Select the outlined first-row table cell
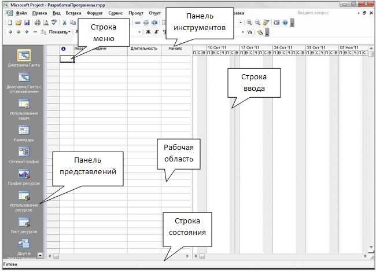 [67, 59]
